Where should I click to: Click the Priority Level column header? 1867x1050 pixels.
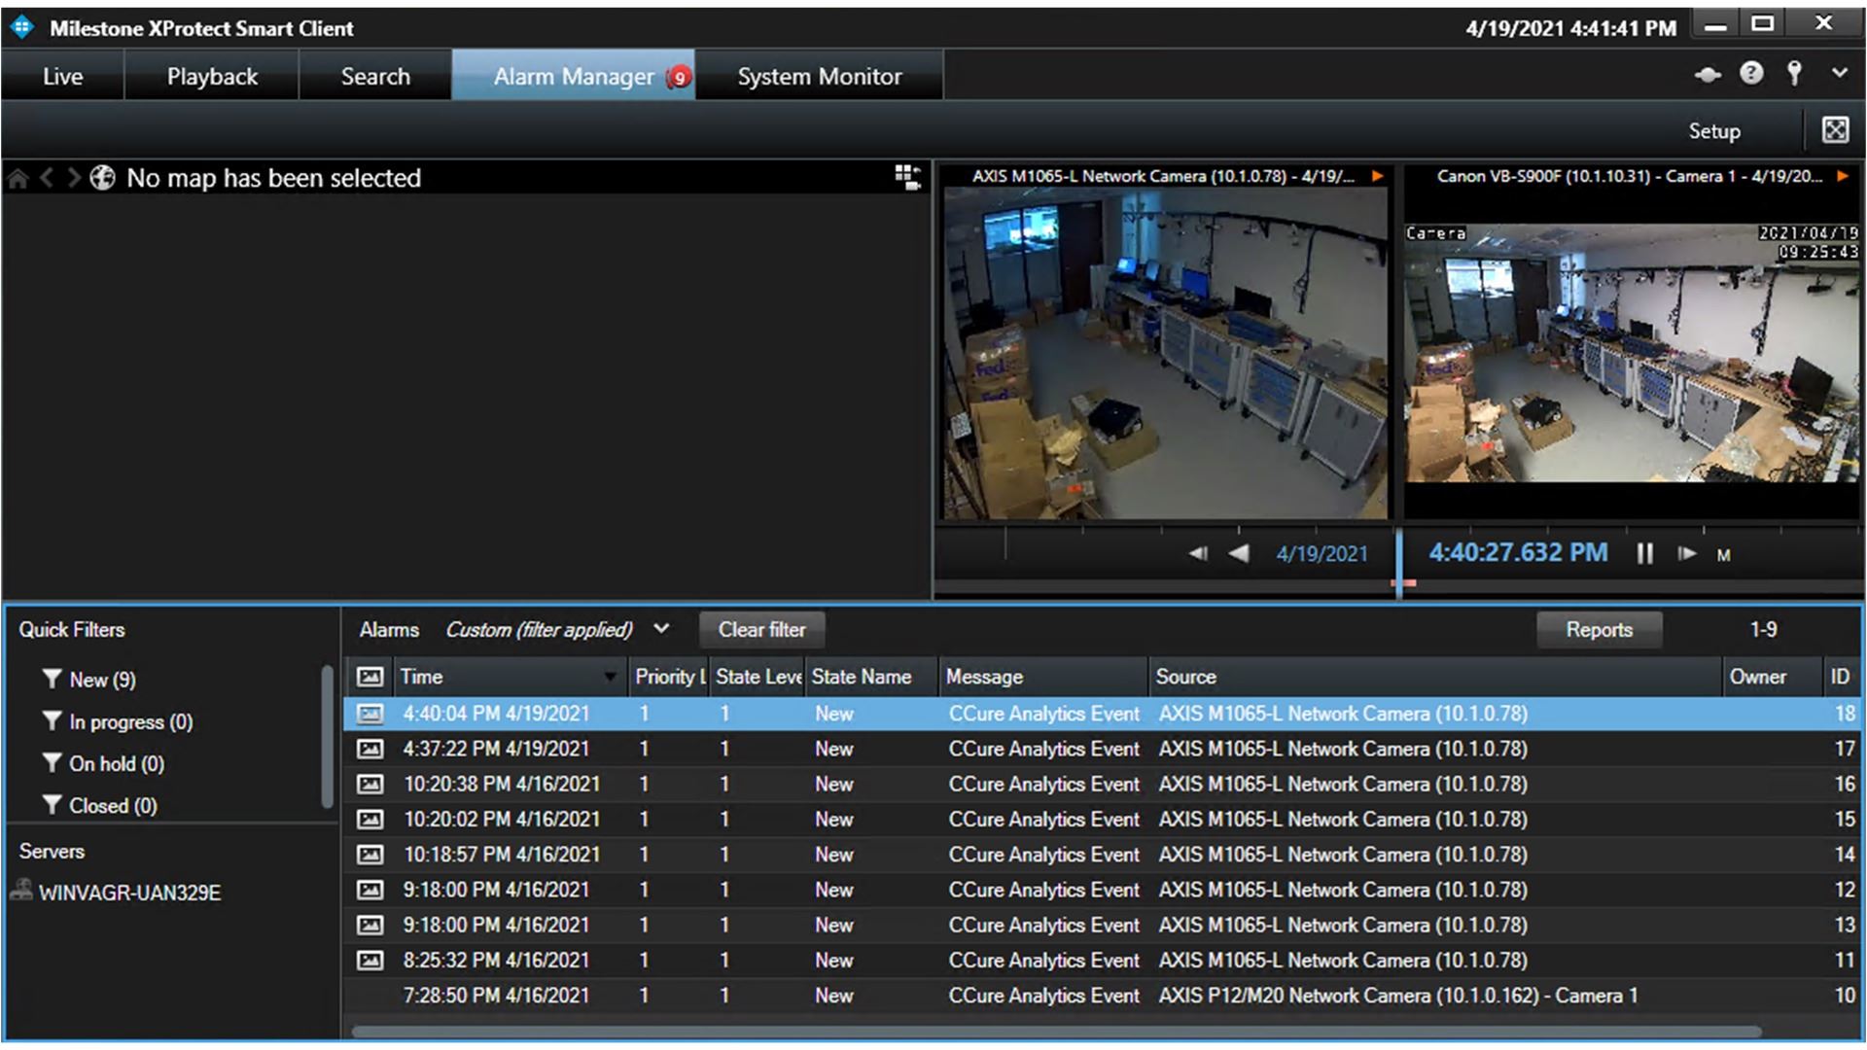[669, 677]
